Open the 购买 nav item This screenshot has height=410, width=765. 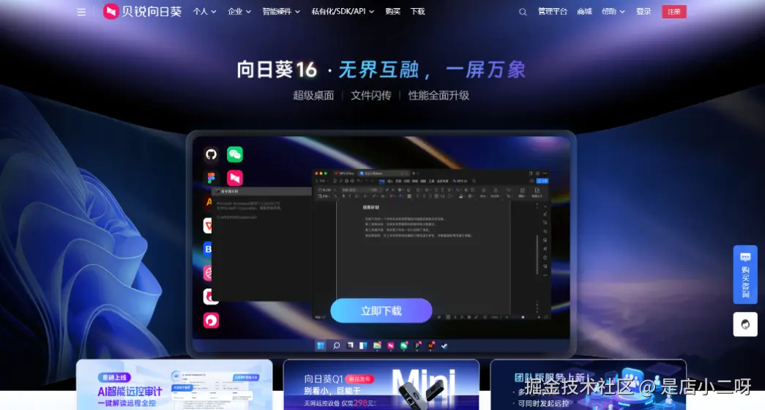(x=392, y=11)
